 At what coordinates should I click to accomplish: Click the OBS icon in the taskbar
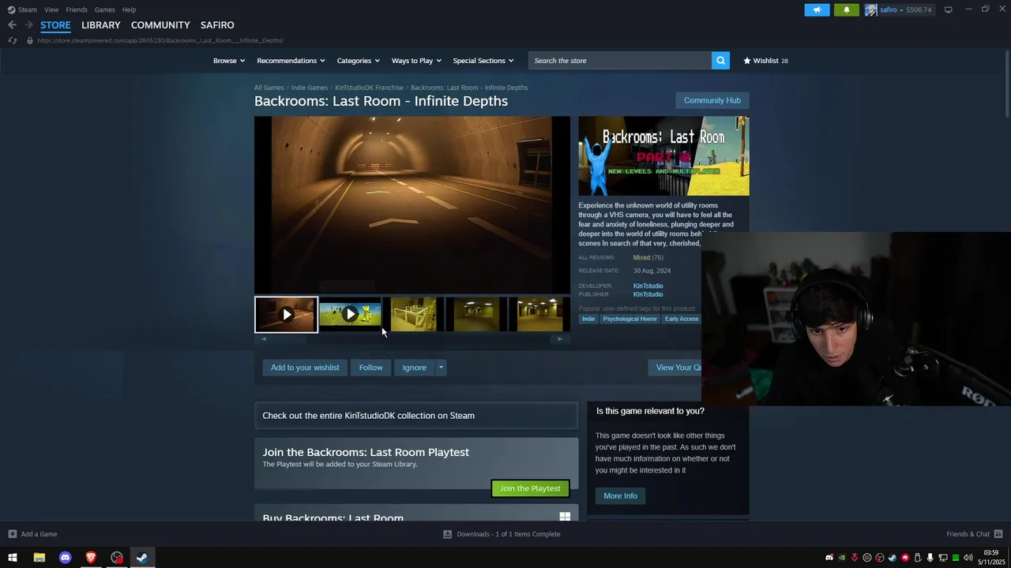coord(117,558)
